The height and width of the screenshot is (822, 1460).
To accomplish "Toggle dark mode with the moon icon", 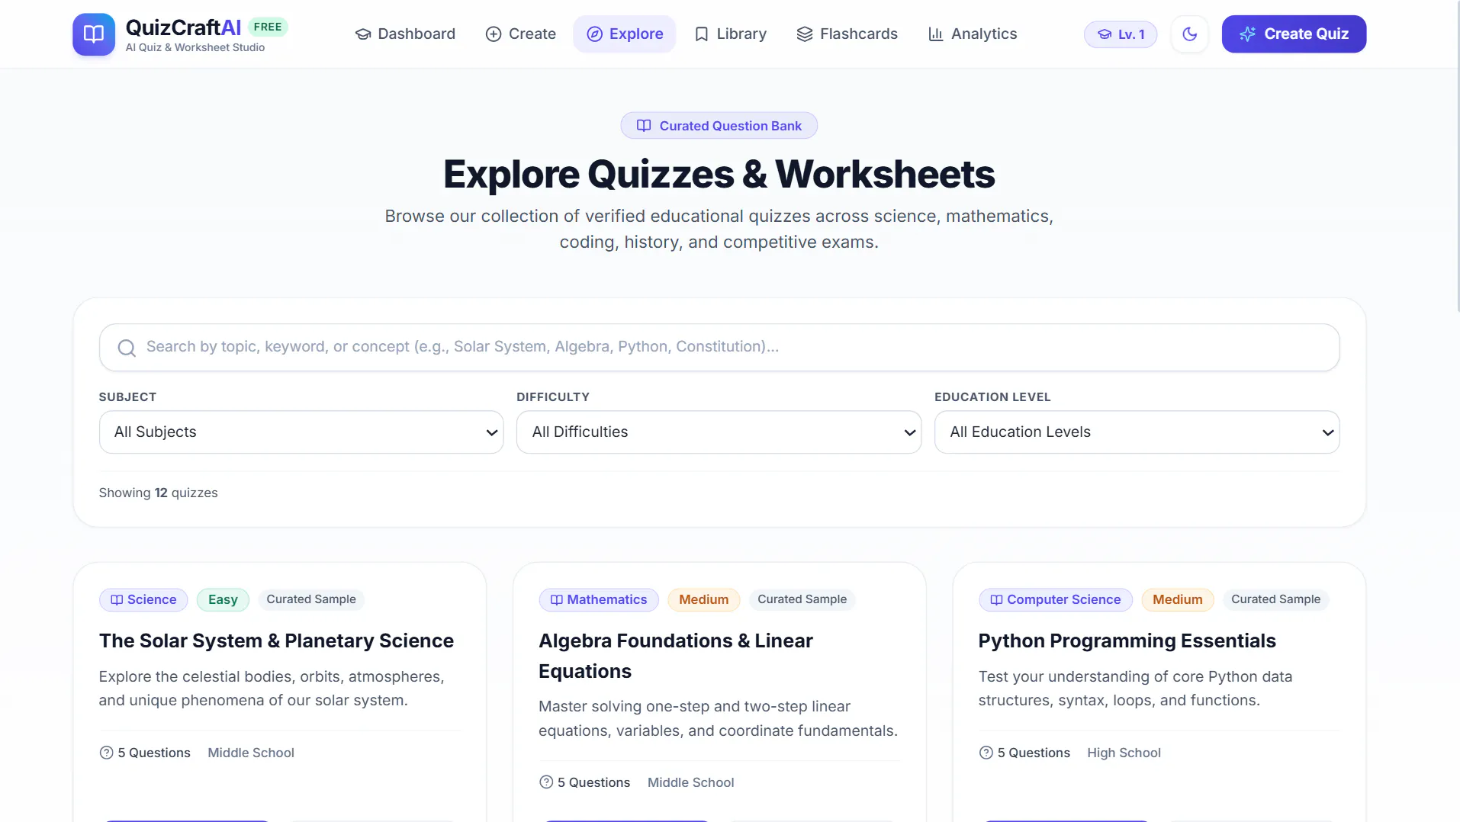I will coord(1189,34).
